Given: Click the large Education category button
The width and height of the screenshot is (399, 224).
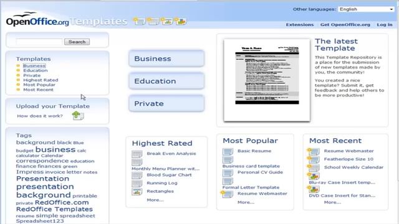Looking at the screenshot, I should coord(166,81).
